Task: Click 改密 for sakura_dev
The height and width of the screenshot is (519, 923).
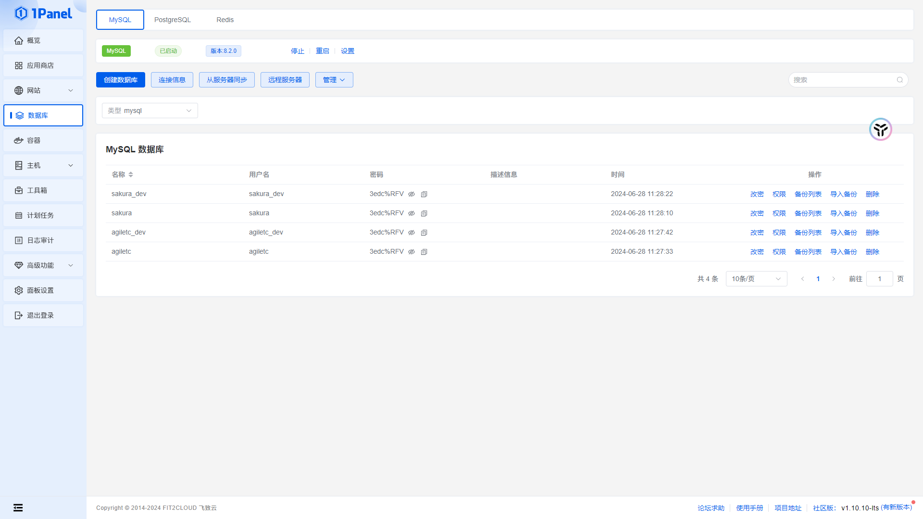Action: [x=757, y=194]
